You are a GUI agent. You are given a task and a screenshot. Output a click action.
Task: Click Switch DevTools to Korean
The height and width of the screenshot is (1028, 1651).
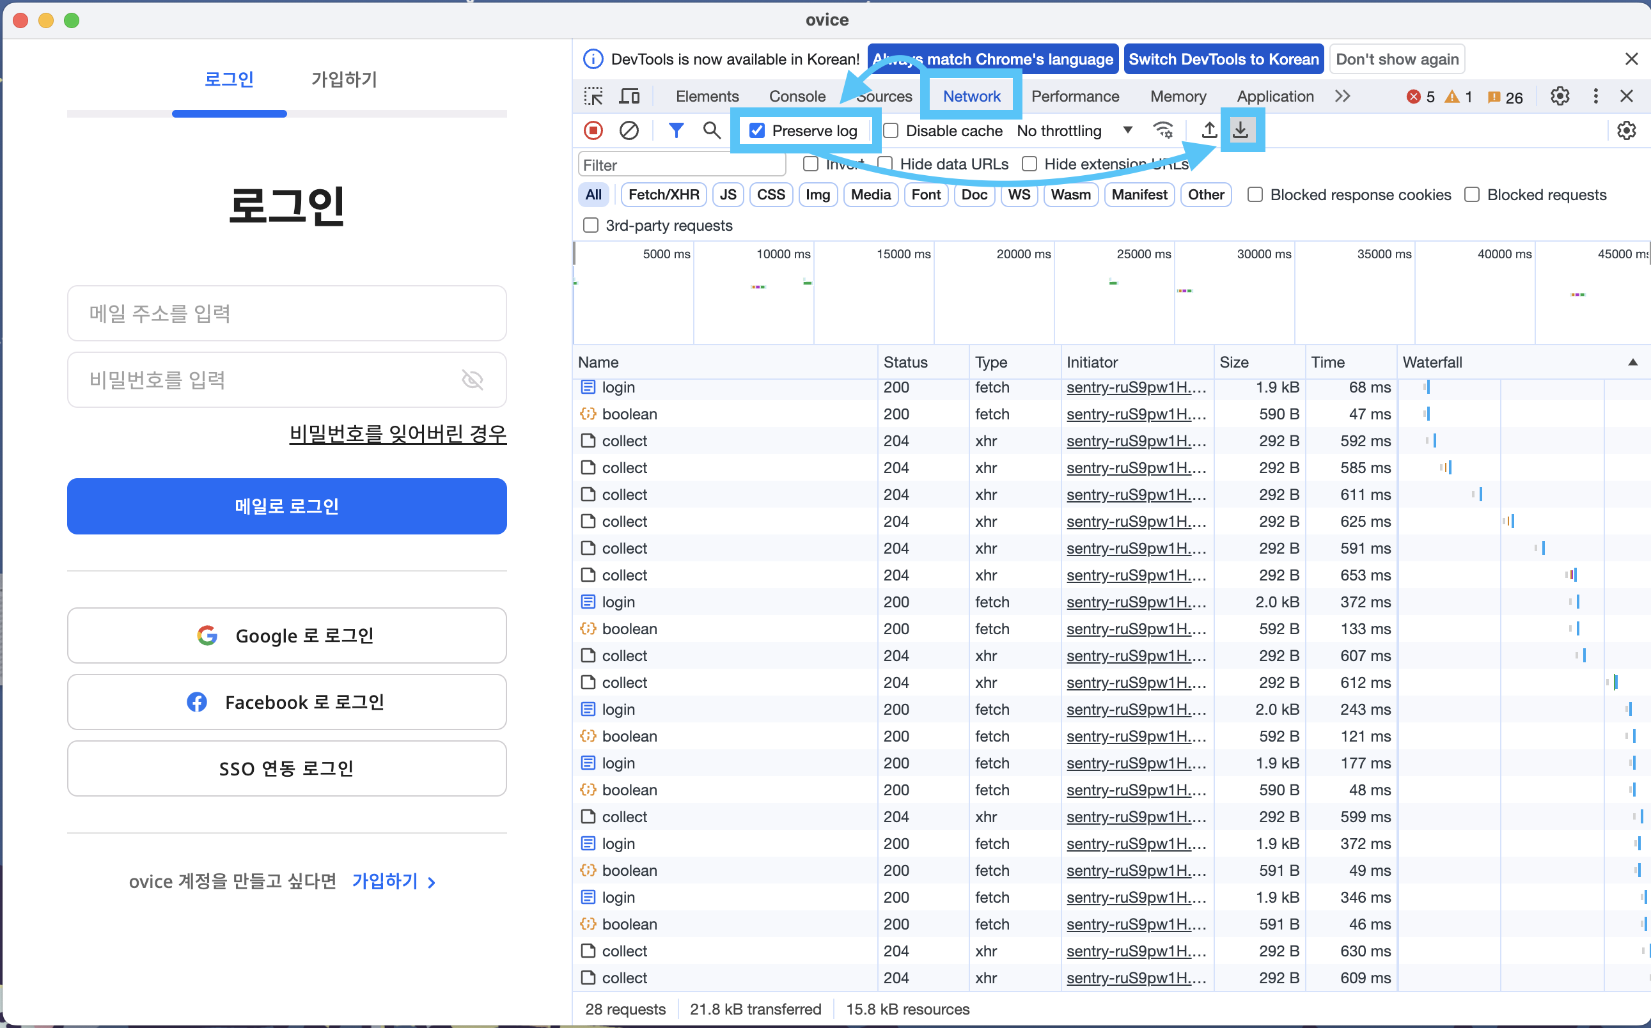pos(1224,59)
